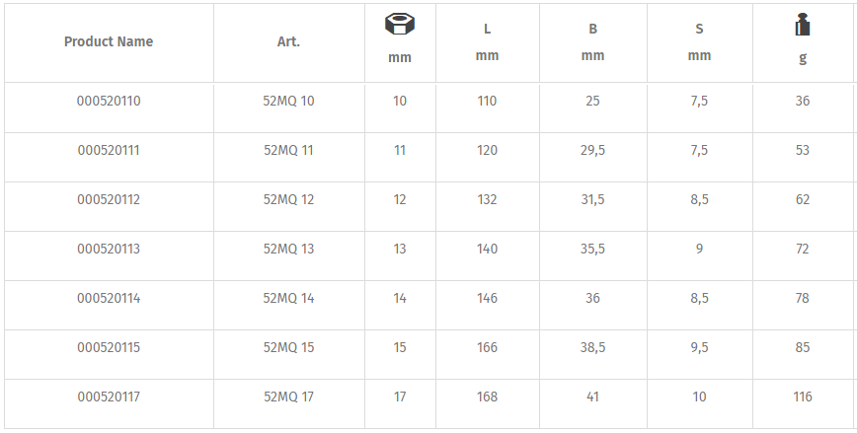
Task: Click the 116 g weight value
Action: point(803,397)
